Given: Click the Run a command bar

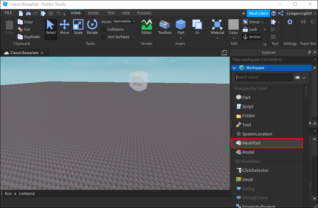Looking at the screenshot, I should tap(117, 194).
